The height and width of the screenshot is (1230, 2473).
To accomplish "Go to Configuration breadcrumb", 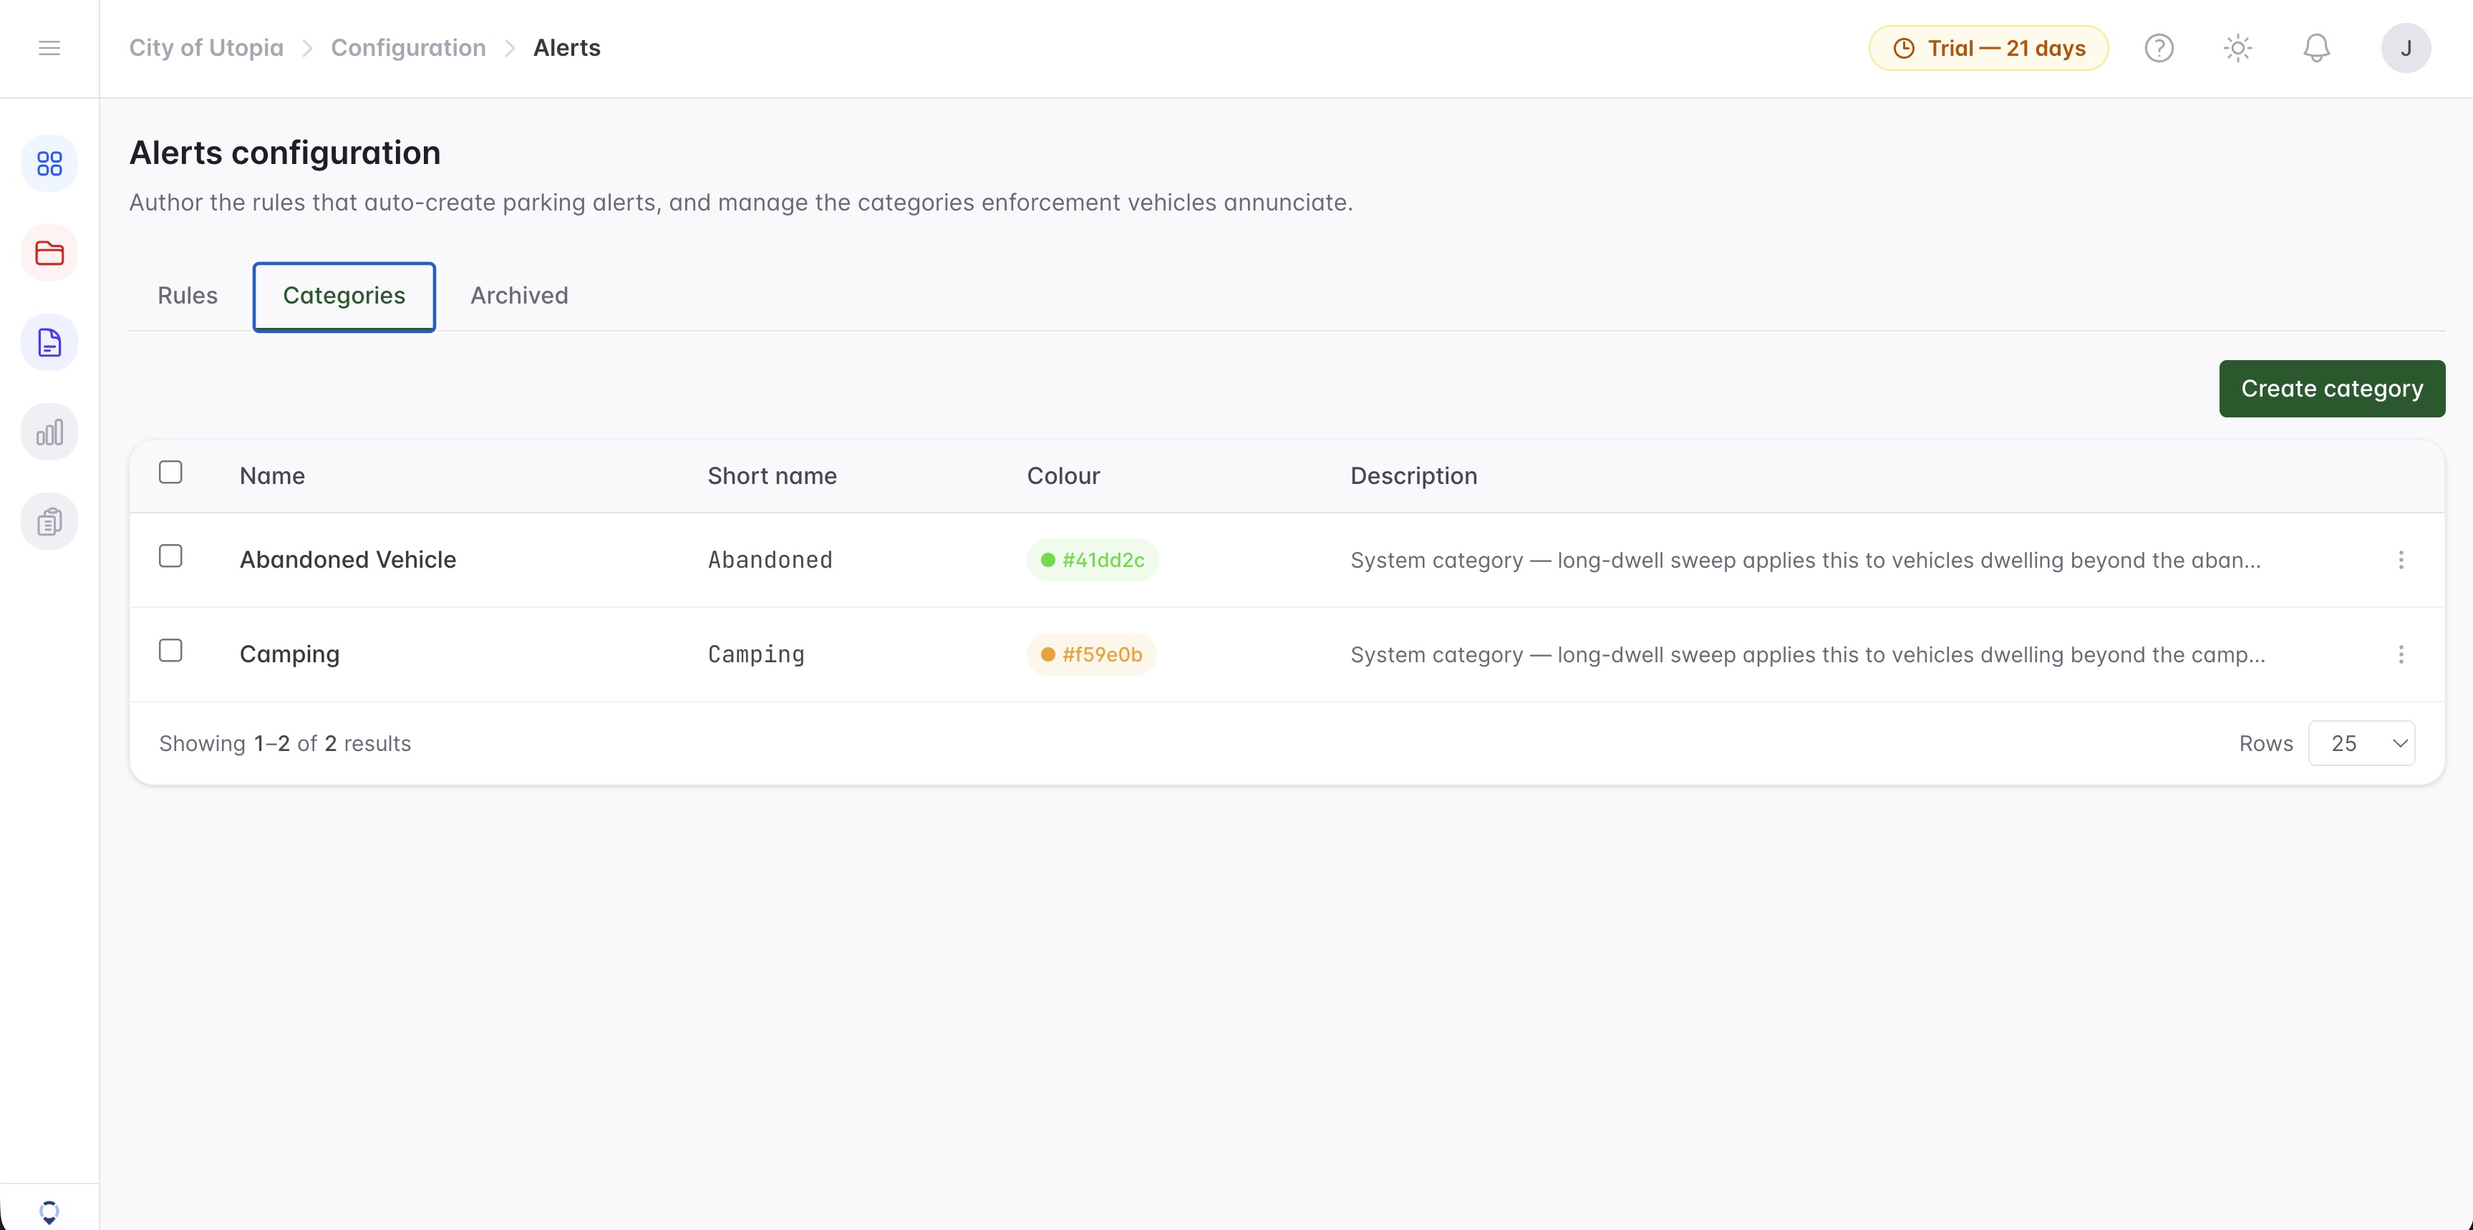I will [409, 48].
